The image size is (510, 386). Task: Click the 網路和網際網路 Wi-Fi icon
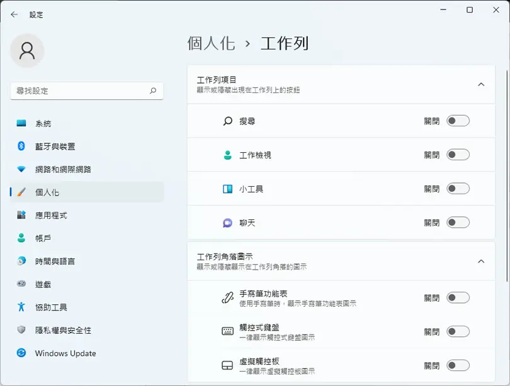(21, 169)
